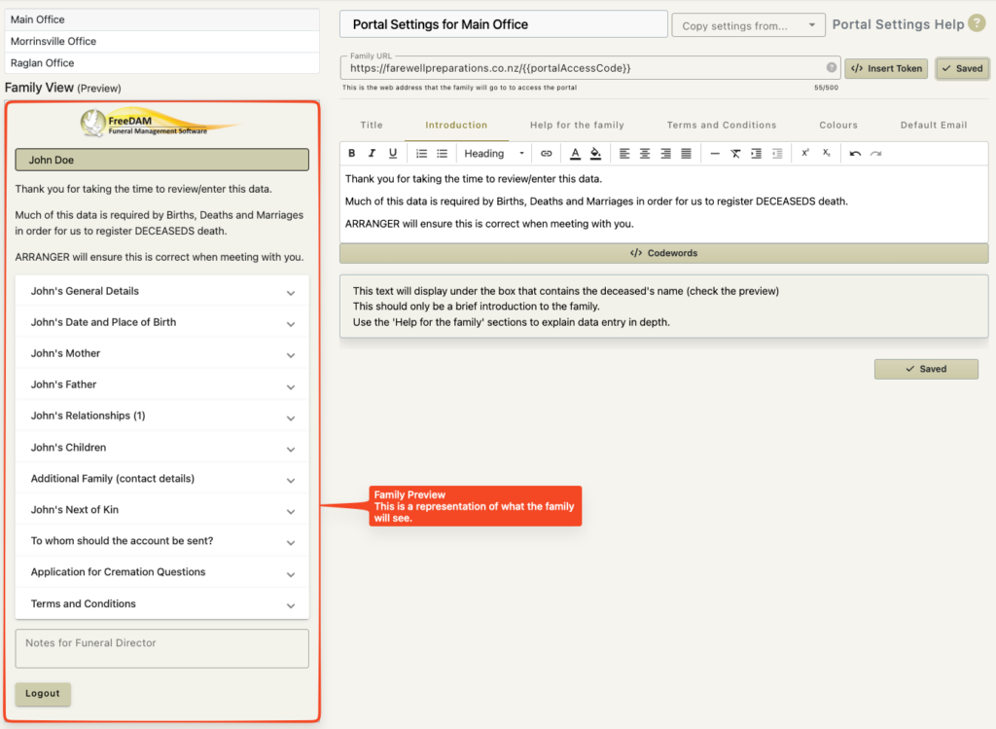This screenshot has width=996, height=729.
Task: Increase the paragraph indent
Action: [756, 153]
